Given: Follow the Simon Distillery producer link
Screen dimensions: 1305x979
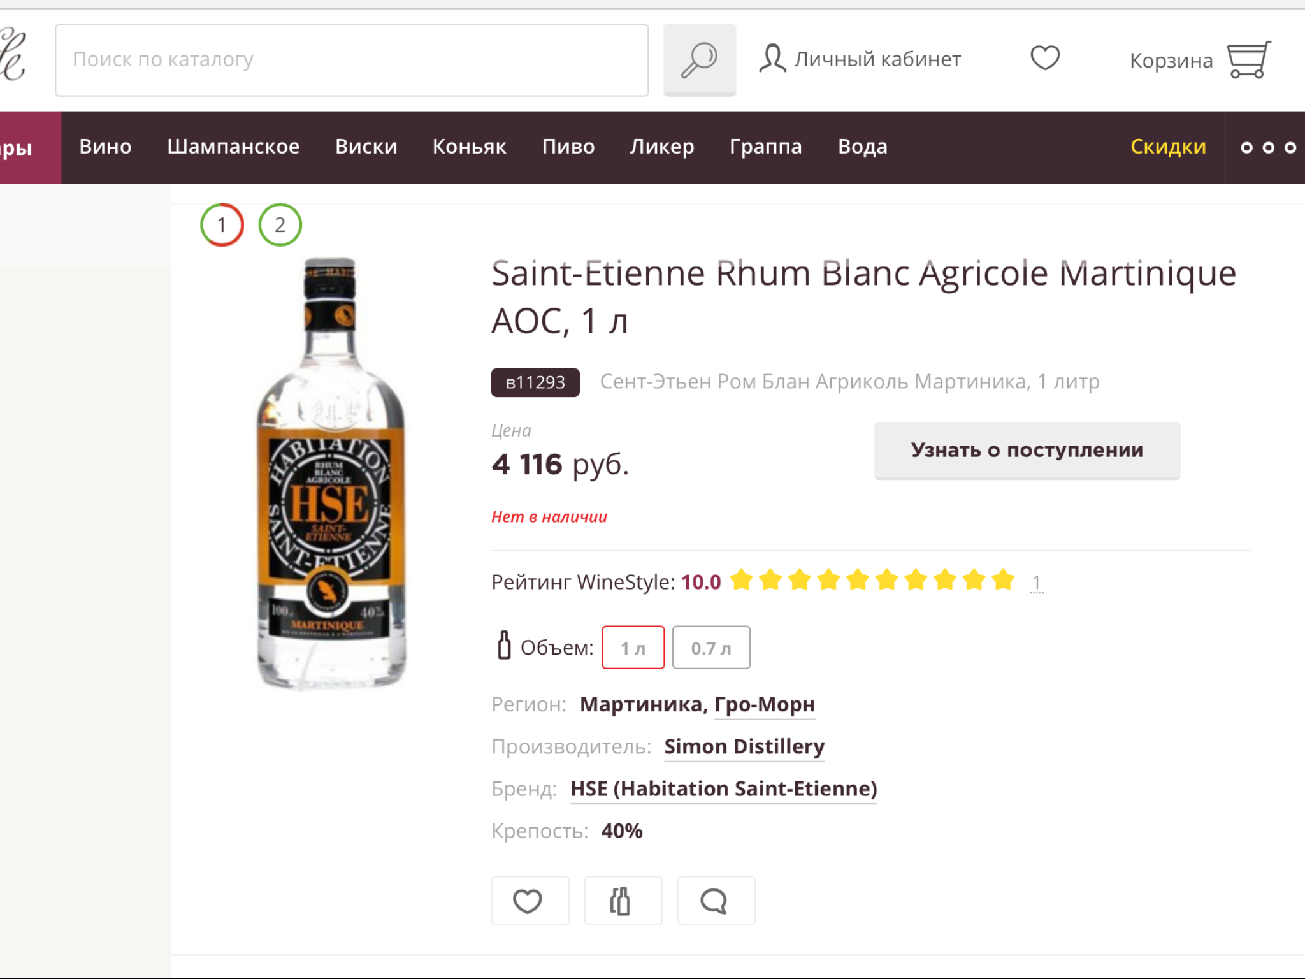Looking at the screenshot, I should tap(744, 746).
